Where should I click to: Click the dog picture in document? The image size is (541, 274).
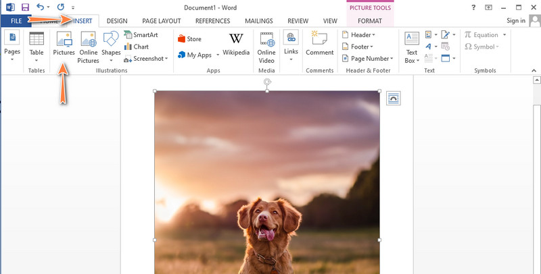267,182
